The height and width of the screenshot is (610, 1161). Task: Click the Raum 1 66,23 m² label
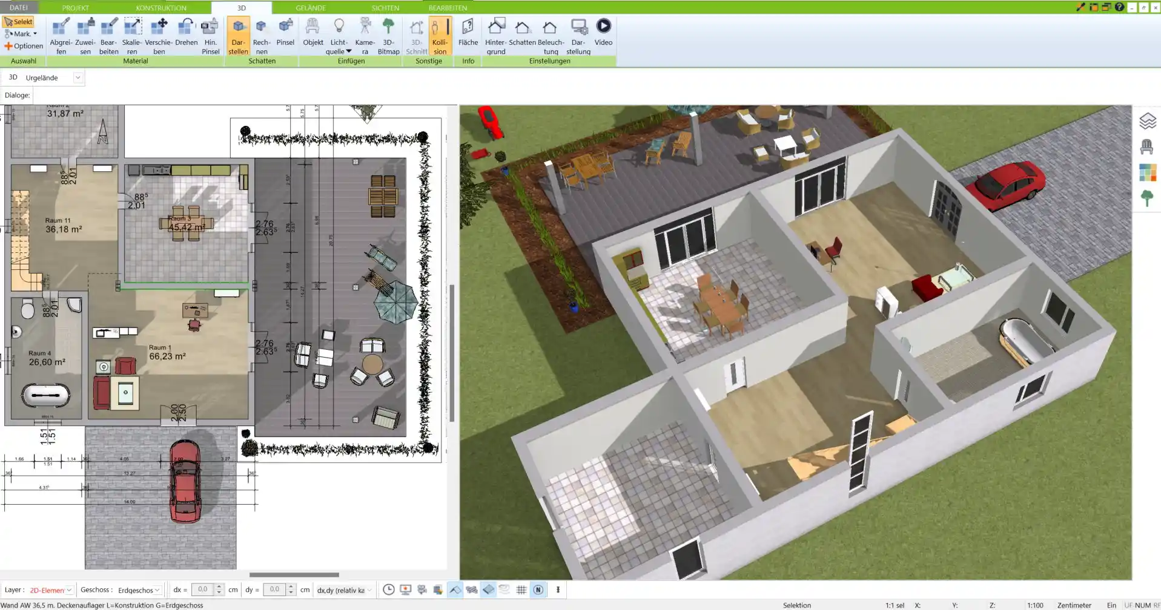click(167, 352)
